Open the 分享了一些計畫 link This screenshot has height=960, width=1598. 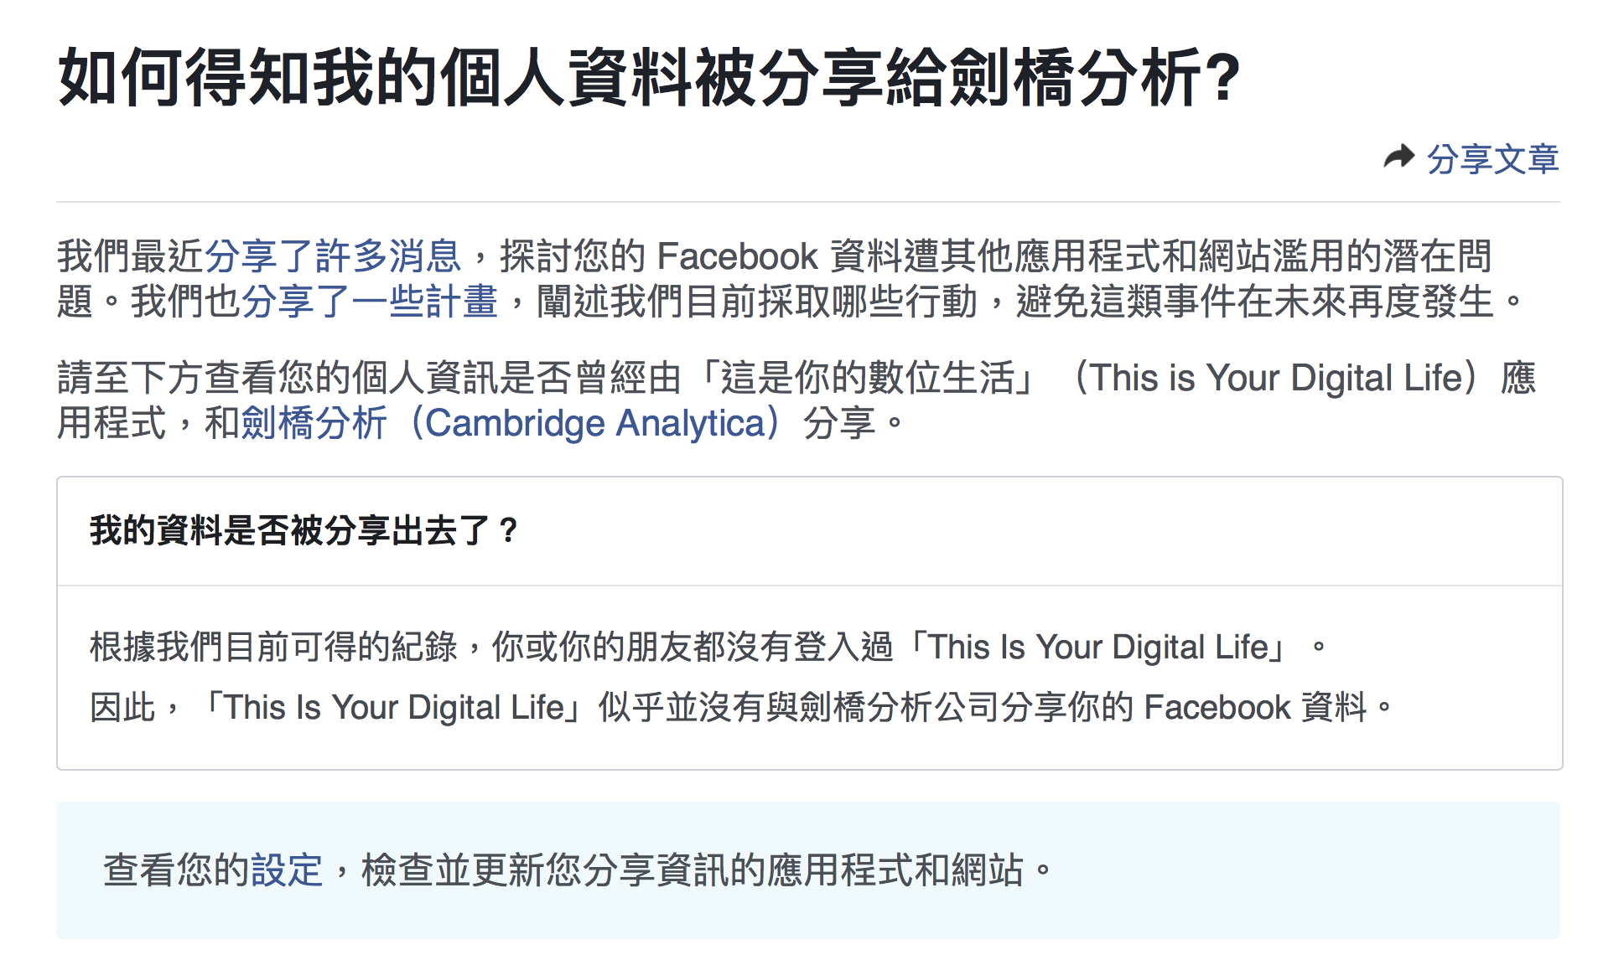click(x=370, y=302)
